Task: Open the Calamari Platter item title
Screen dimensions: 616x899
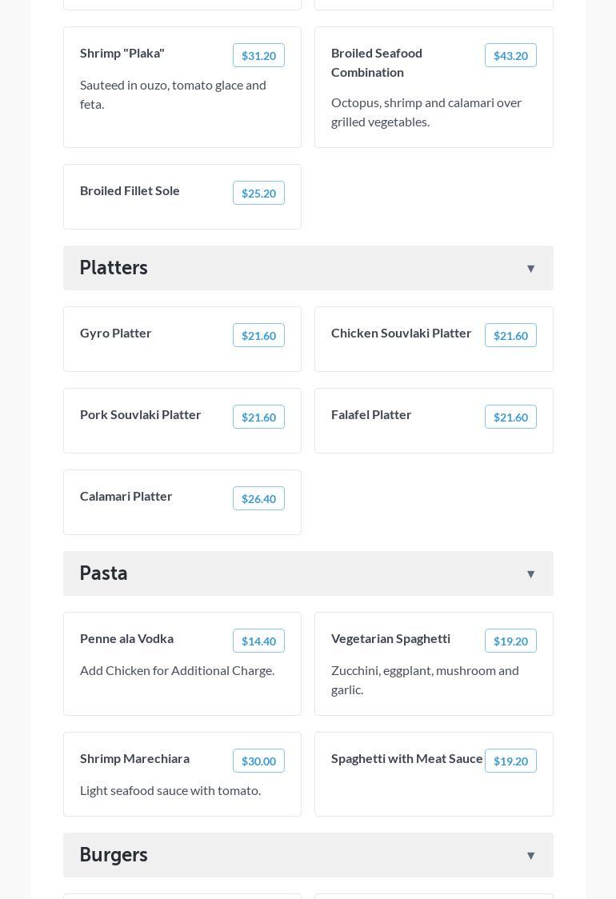Action: (x=126, y=496)
